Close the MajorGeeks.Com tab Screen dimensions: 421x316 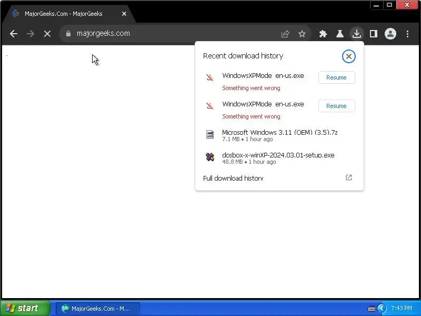tap(124, 14)
